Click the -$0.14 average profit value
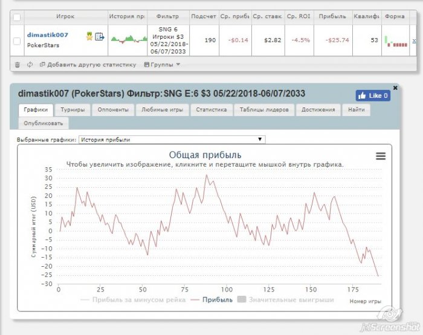 coord(238,40)
